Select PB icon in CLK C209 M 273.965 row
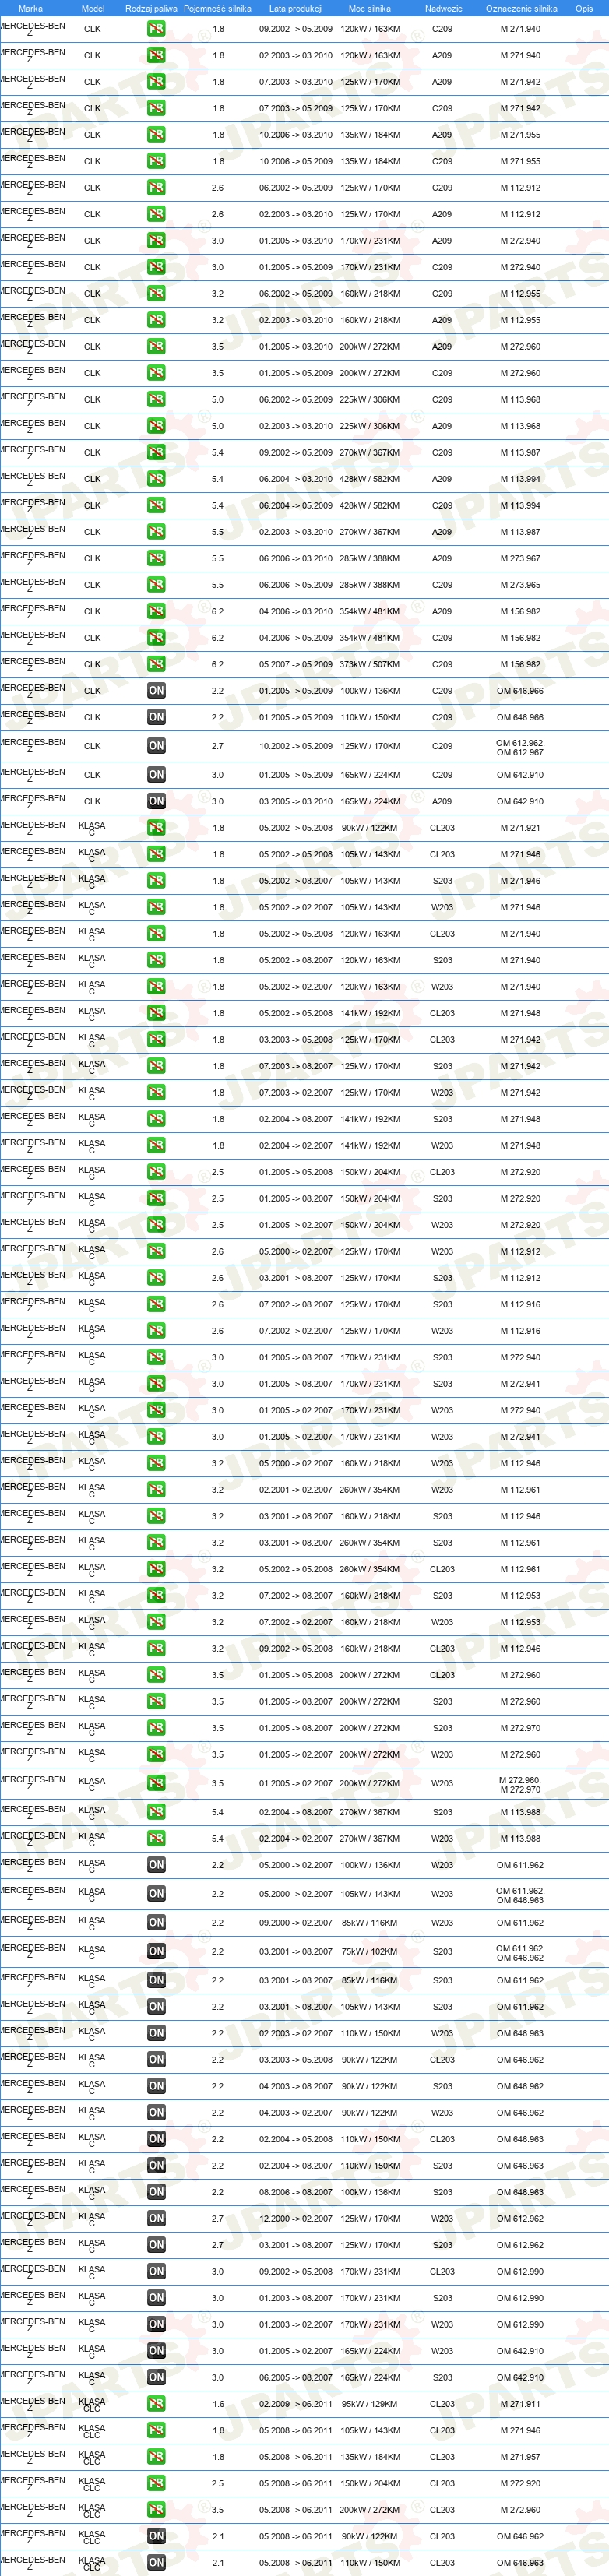Viewport: 609px width, 2576px height. 156,585
